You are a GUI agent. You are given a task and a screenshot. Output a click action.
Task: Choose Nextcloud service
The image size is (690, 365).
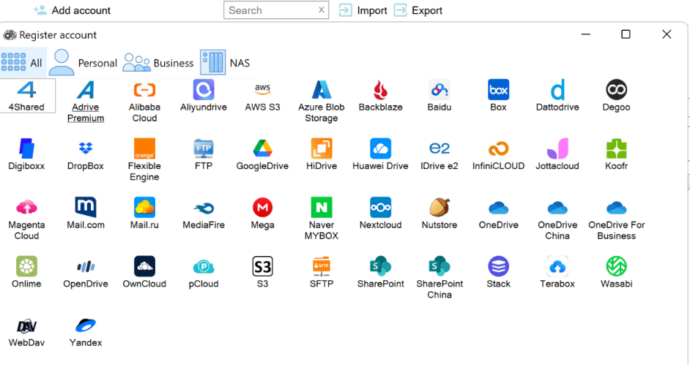(x=380, y=214)
